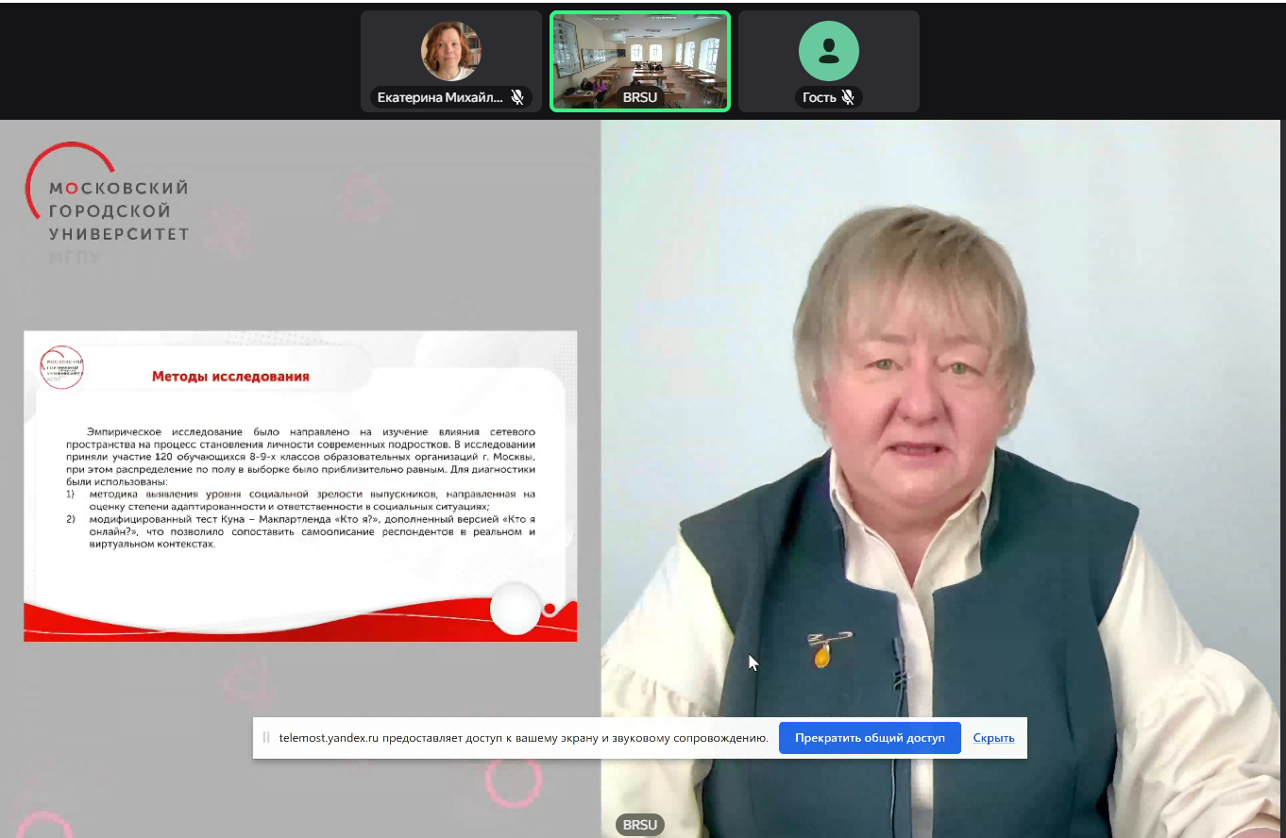Click the Методы исследования slide heading
The height and width of the screenshot is (838, 1286).
tap(230, 377)
